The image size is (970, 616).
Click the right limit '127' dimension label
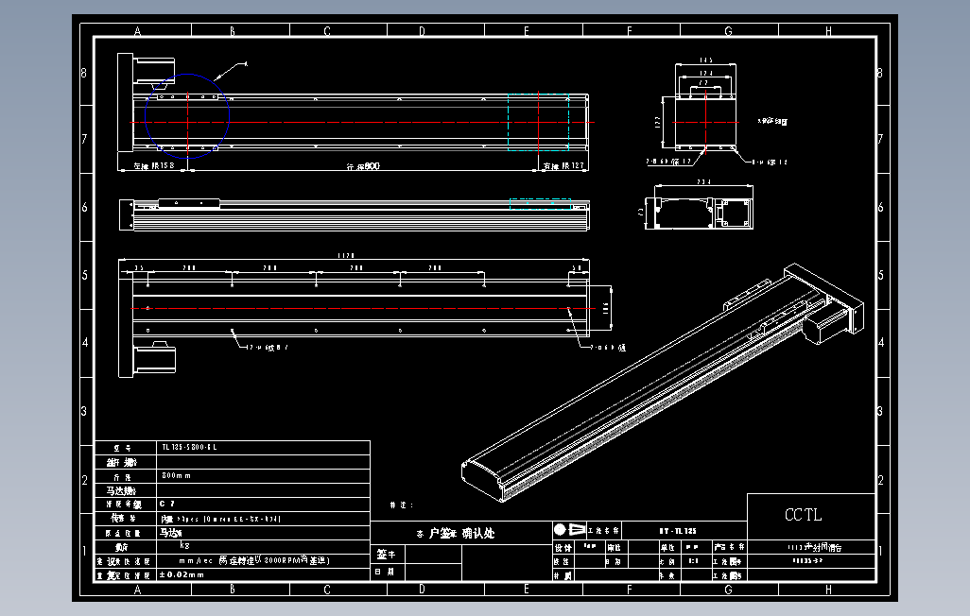click(563, 165)
